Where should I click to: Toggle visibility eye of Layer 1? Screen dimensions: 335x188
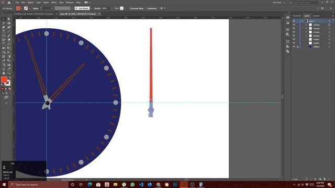pyautogui.click(x=294, y=21)
